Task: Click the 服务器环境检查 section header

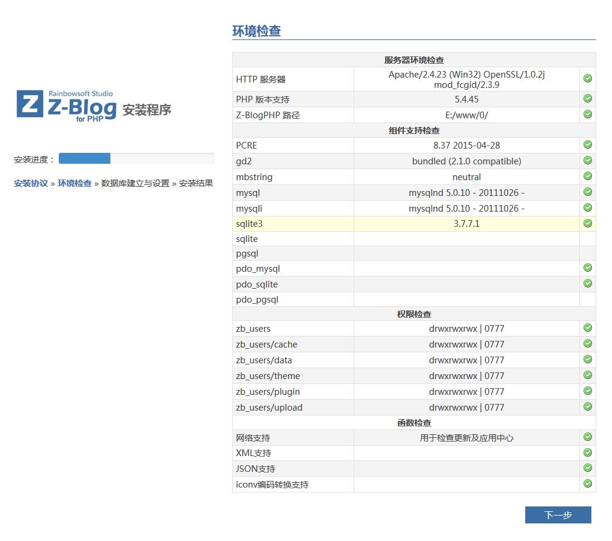Action: click(x=414, y=60)
